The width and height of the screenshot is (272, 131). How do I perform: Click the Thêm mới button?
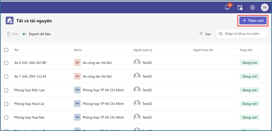253,21
